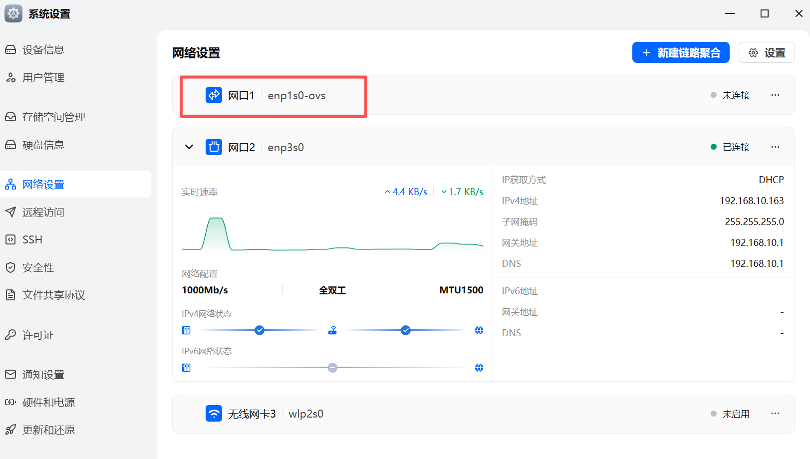The width and height of the screenshot is (810, 459).
Task: Click the file sharing protocol document icon
Action: pyautogui.click(x=10, y=295)
